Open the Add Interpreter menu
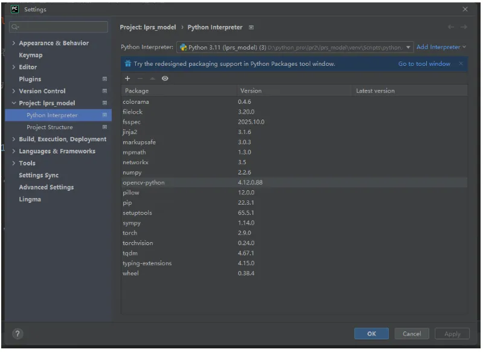 441,47
